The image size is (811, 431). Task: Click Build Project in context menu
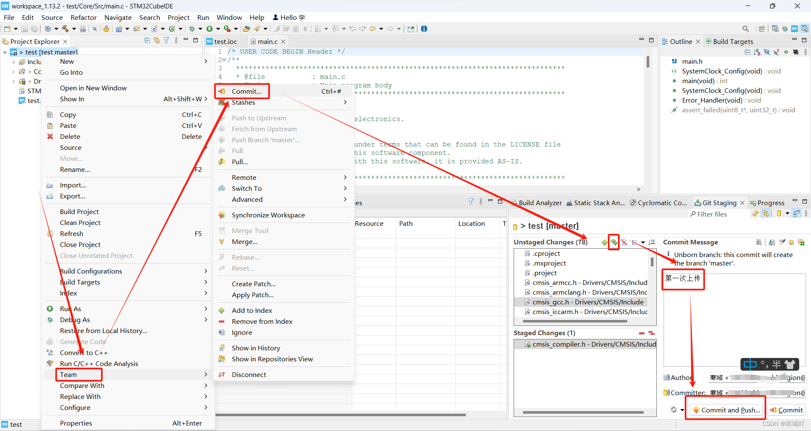(x=128, y=211)
